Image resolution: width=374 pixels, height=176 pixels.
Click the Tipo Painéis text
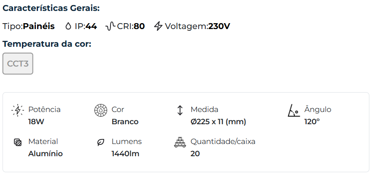coord(29,26)
